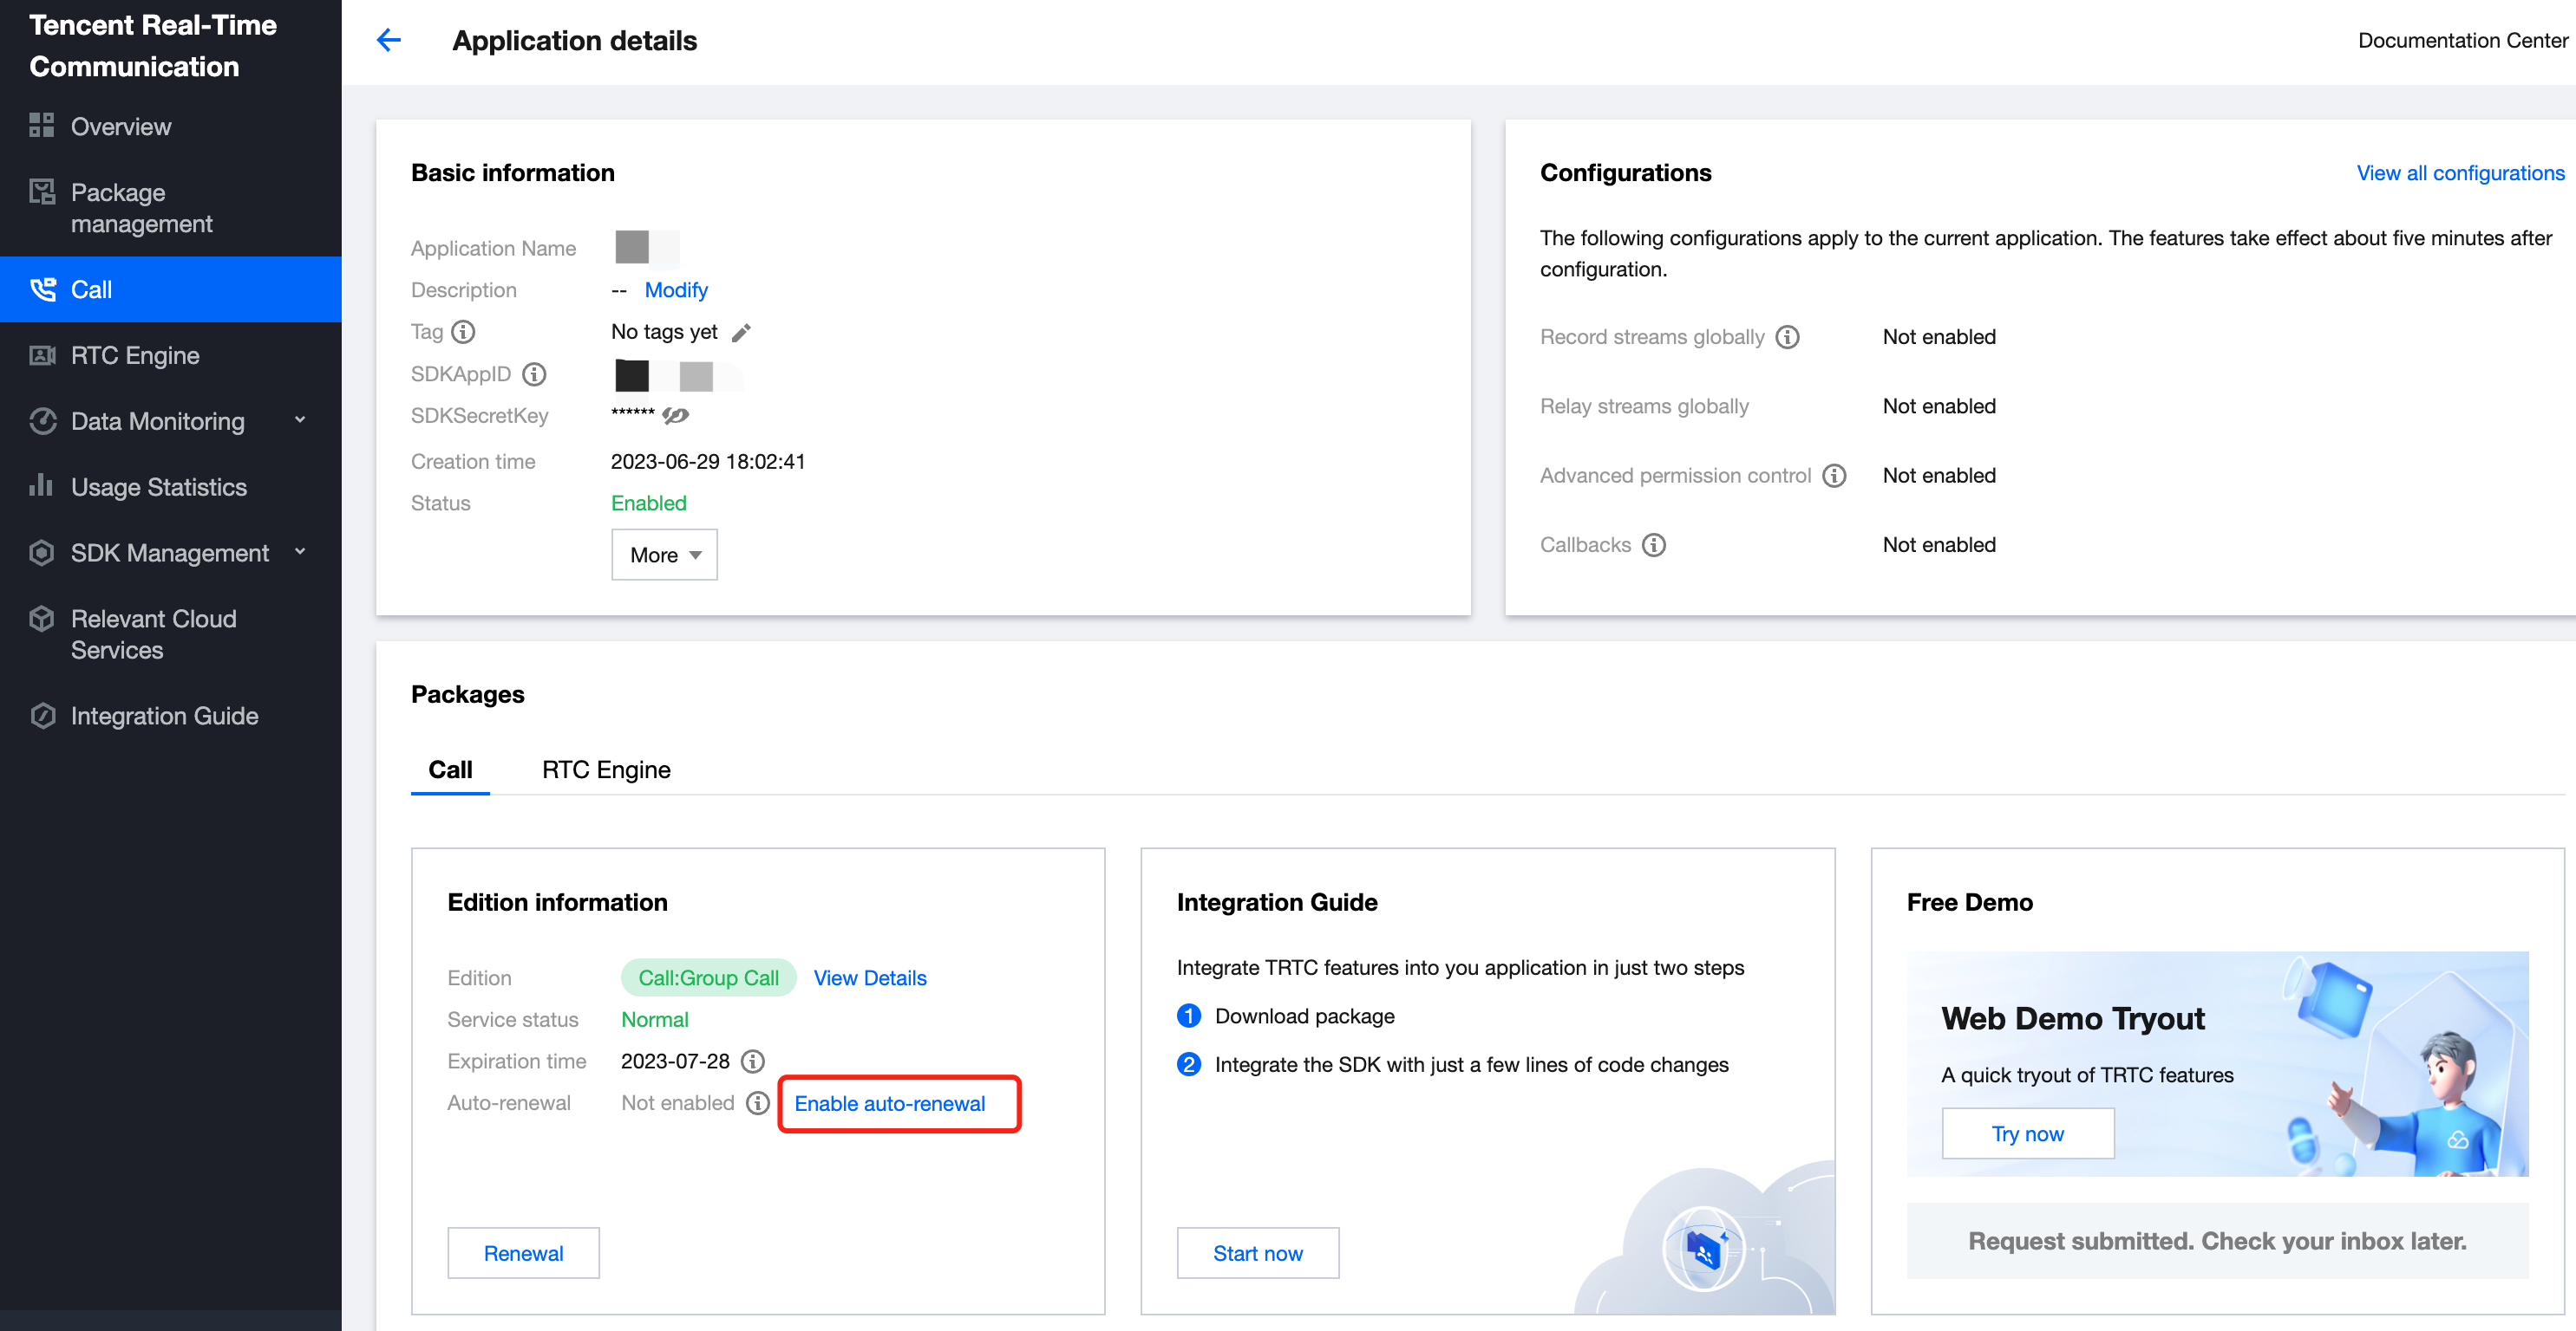Click the creation time 2023-06-29 18:02:41
The height and width of the screenshot is (1331, 2576).
(708, 462)
